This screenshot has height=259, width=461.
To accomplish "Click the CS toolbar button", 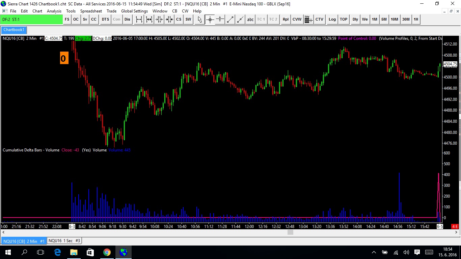I will [x=179, y=19].
